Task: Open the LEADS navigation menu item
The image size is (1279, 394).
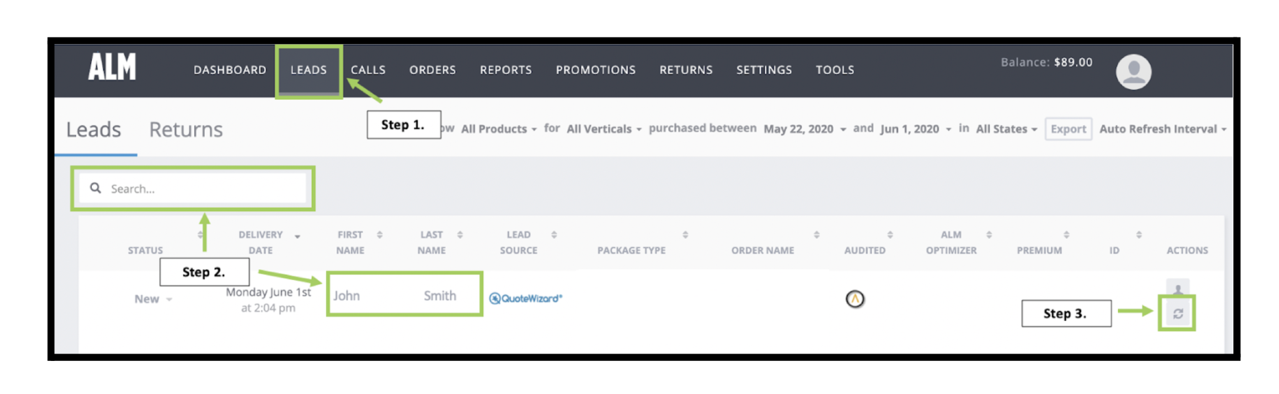Action: [x=309, y=70]
